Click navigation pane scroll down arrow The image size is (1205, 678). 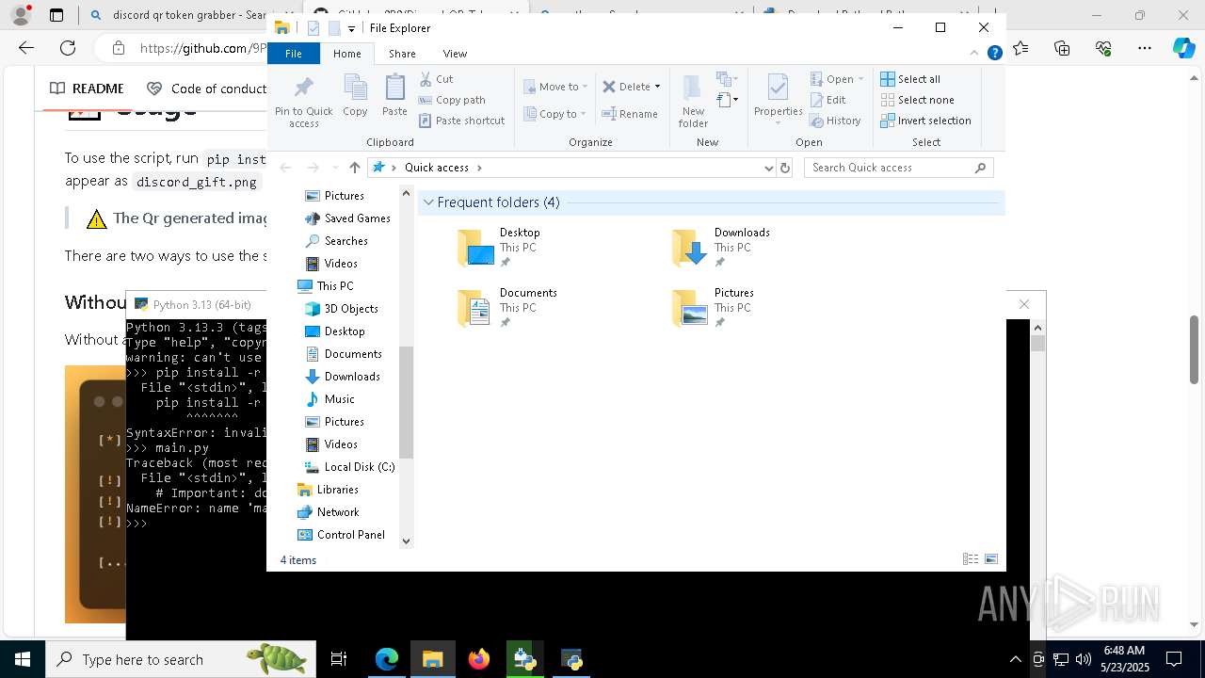tap(407, 541)
